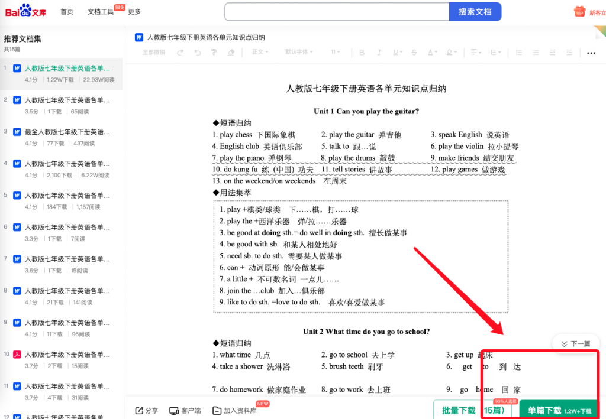This screenshot has height=419, width=606.
Task: Open list item 4 with 2,100下载
Action: (62, 169)
